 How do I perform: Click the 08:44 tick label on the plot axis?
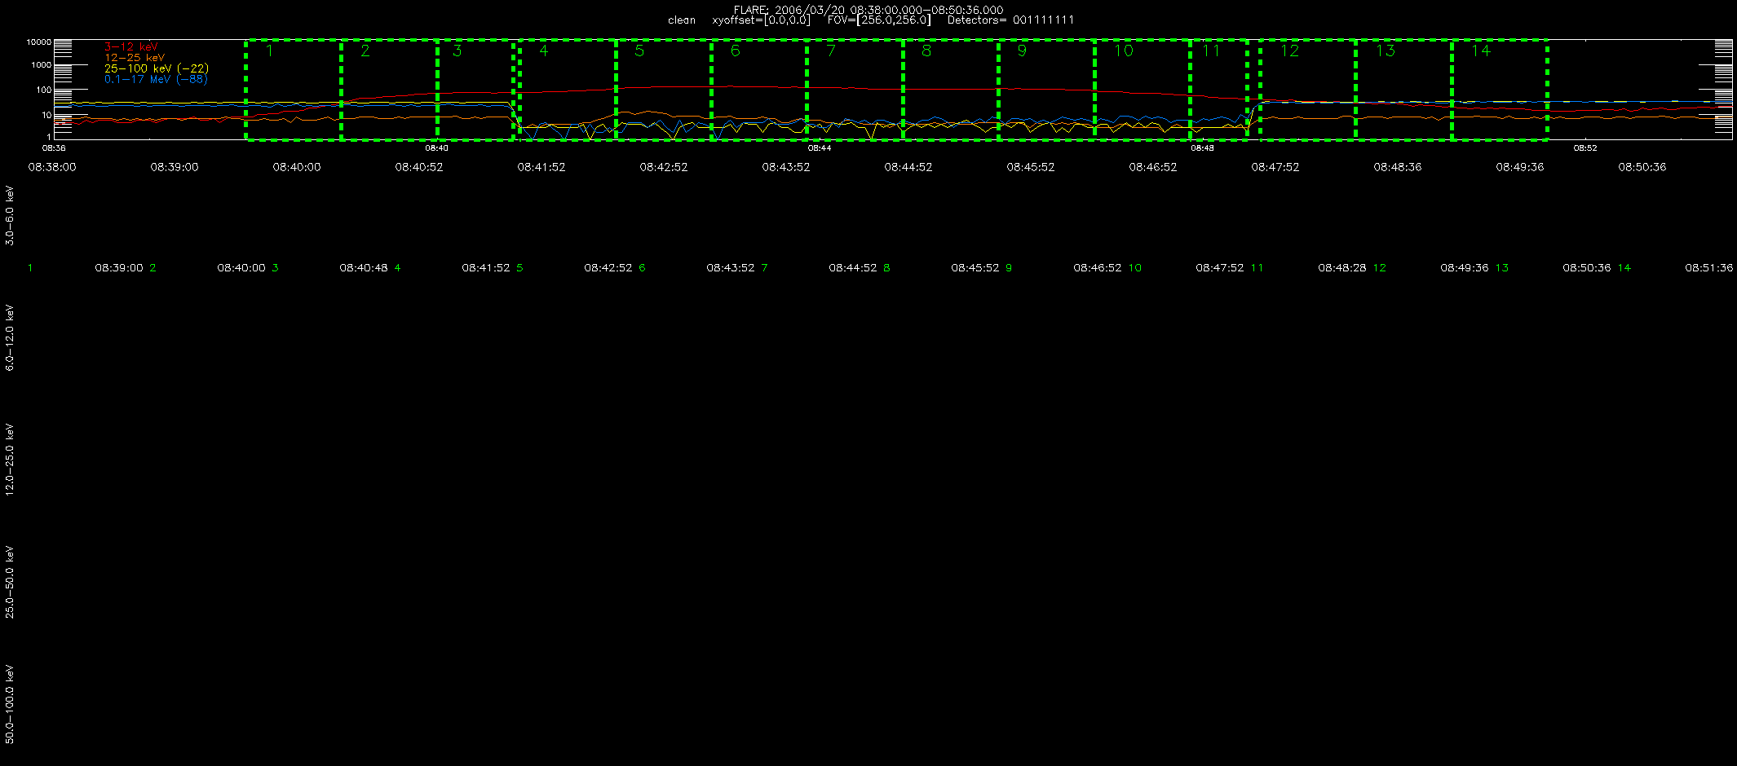pos(820,148)
